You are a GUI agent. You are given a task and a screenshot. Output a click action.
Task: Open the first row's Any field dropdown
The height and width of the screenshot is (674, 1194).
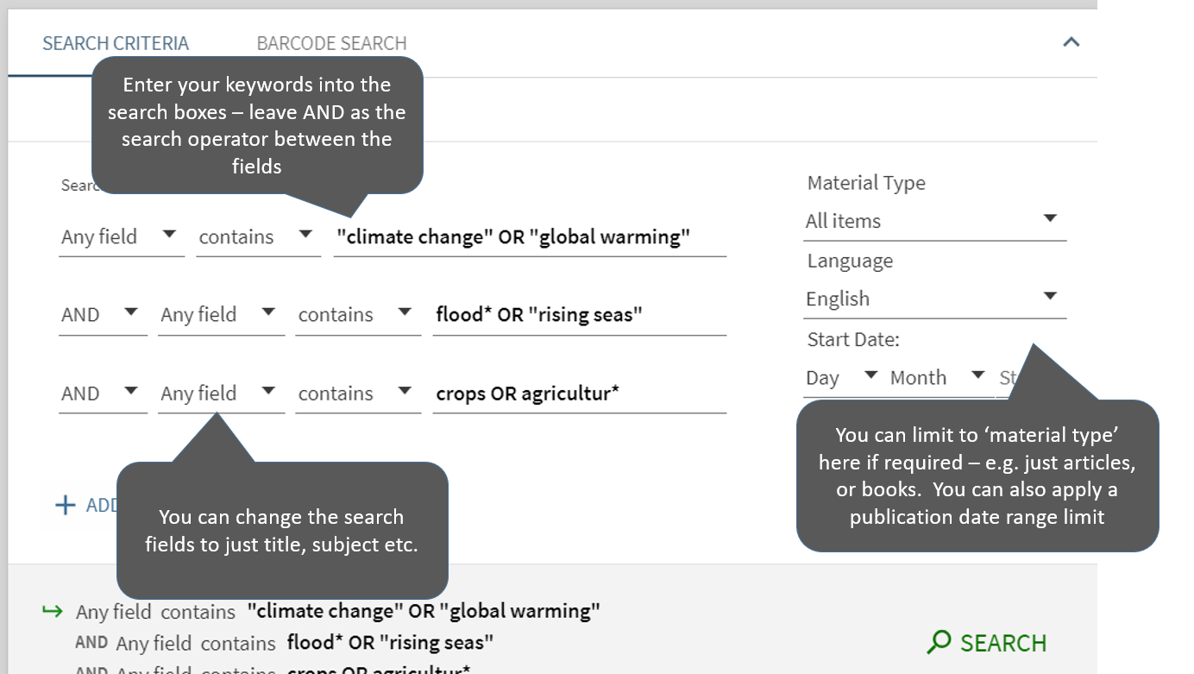tap(120, 236)
